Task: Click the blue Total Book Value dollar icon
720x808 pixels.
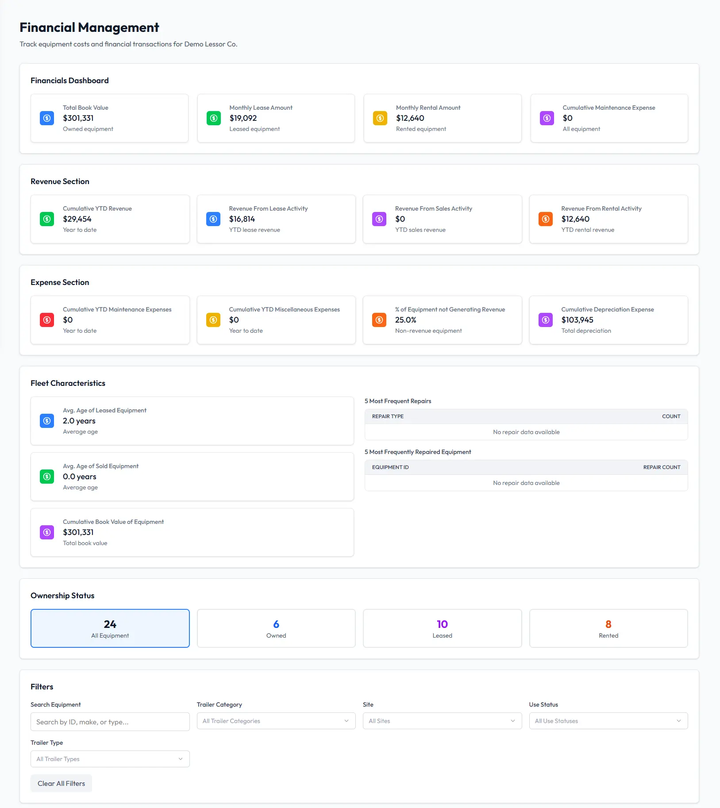Action: click(47, 118)
